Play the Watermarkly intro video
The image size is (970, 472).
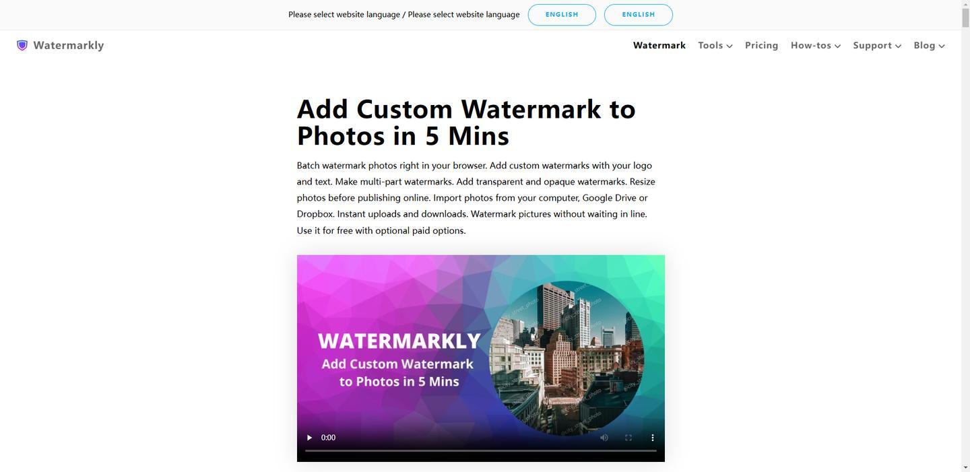tap(309, 438)
